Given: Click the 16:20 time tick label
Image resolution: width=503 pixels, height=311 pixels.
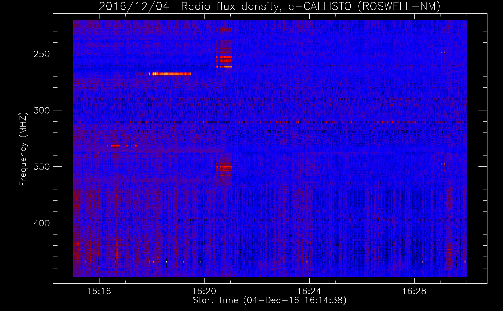Looking at the screenshot, I should click(204, 291).
